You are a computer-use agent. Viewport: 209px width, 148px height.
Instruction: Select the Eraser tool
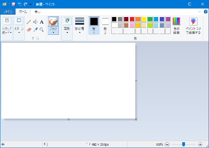coord(29,30)
